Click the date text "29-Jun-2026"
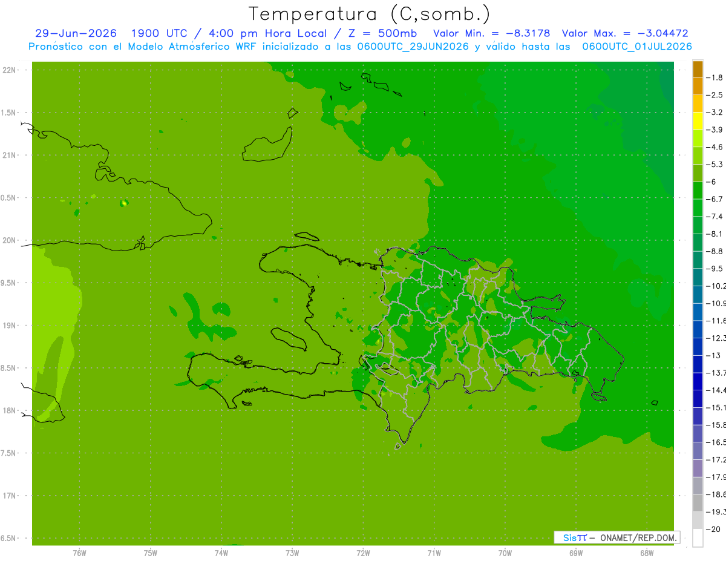This screenshot has height=561, width=726. point(76,33)
